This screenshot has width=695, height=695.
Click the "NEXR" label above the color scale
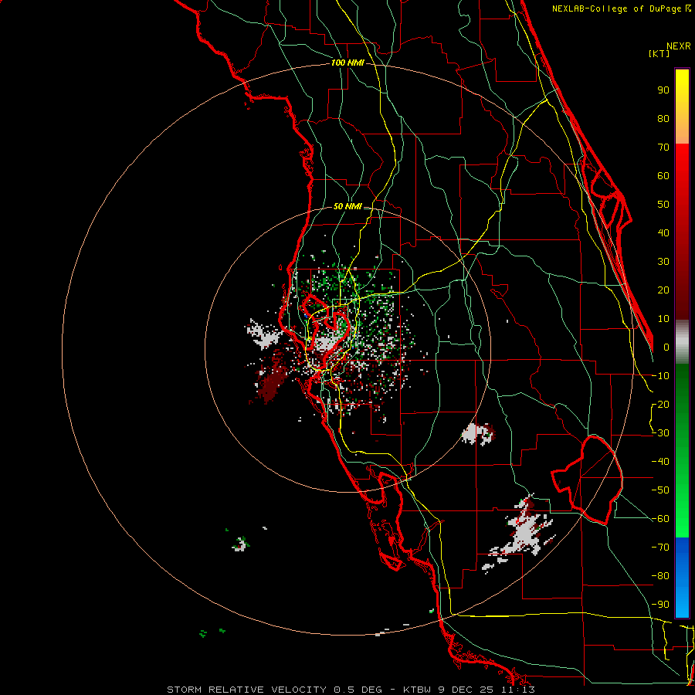coord(679,46)
